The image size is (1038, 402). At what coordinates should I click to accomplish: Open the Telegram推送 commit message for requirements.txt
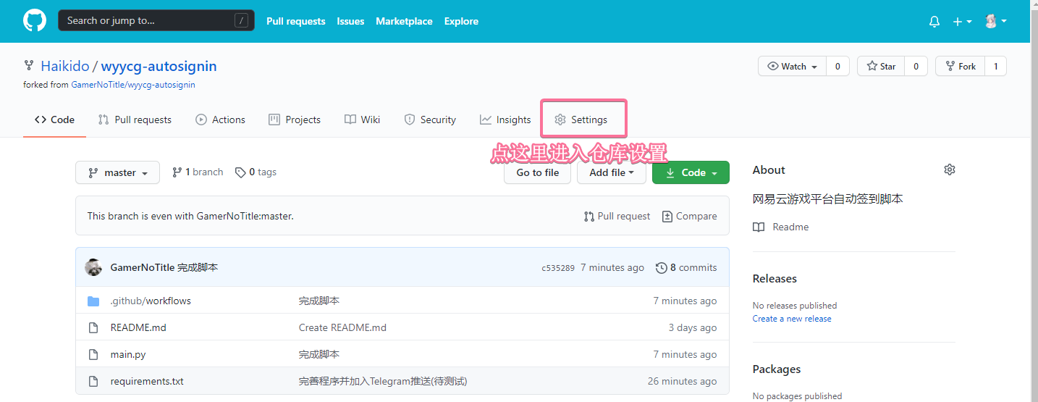click(383, 381)
